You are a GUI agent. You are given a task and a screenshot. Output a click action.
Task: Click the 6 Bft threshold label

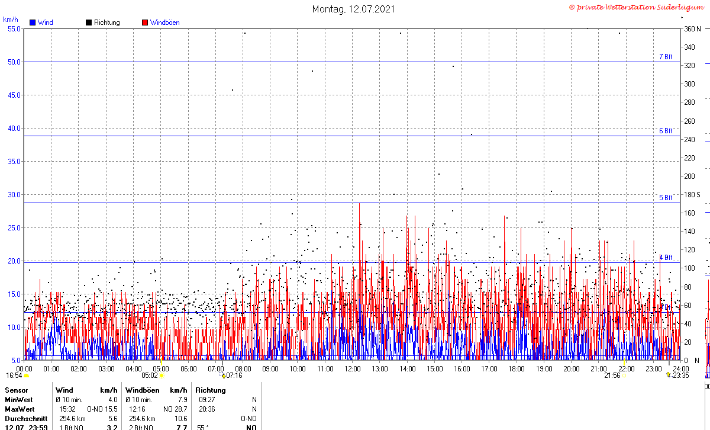666,131
